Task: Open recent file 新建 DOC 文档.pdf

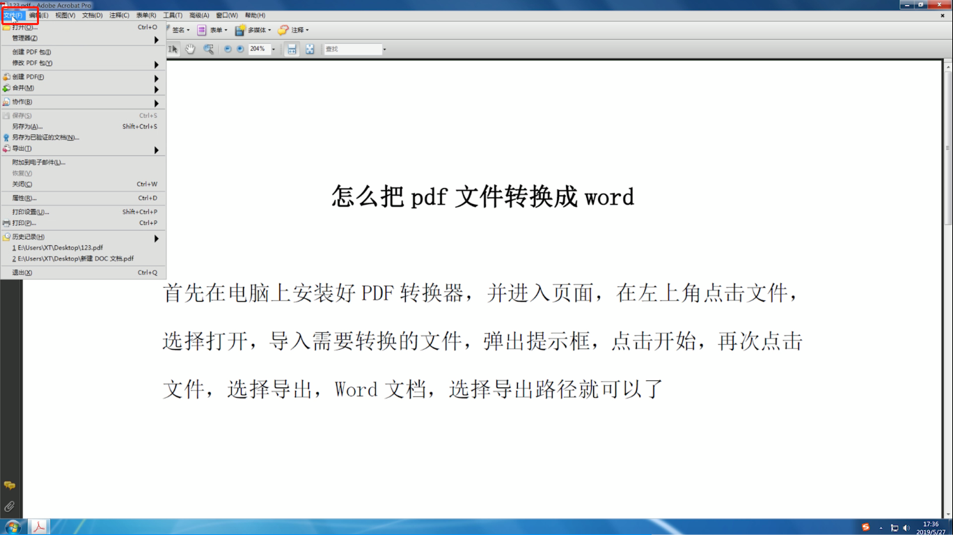Action: [83, 258]
